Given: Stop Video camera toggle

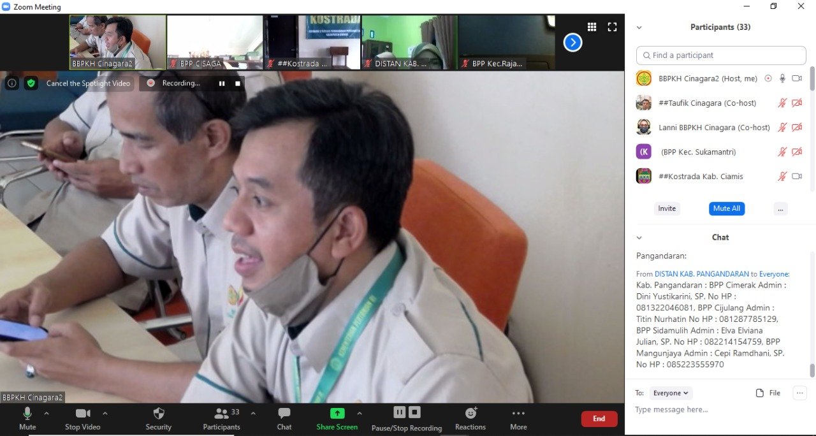Looking at the screenshot, I should click(82, 414).
